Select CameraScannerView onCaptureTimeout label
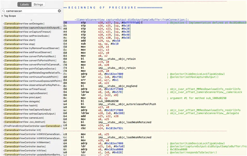 click(27, 32)
